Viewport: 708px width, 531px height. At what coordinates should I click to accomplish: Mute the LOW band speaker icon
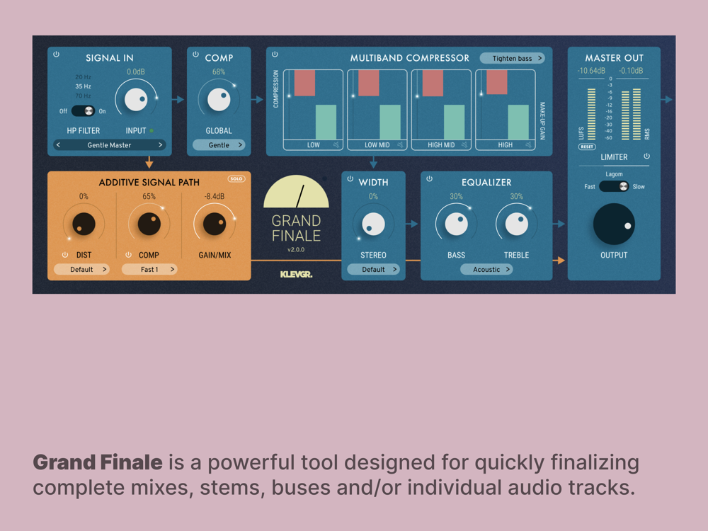point(336,145)
